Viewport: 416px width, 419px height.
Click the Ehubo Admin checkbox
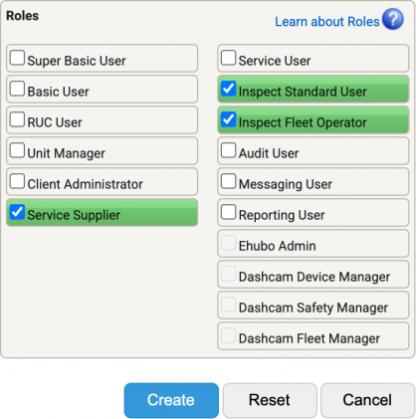(x=228, y=243)
